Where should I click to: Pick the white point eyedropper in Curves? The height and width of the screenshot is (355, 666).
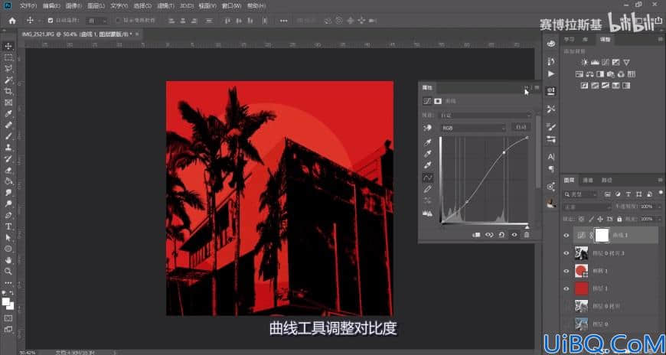428,165
